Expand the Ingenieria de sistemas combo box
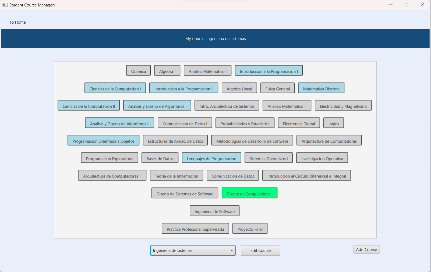The image size is (431, 272). [x=193, y=250]
